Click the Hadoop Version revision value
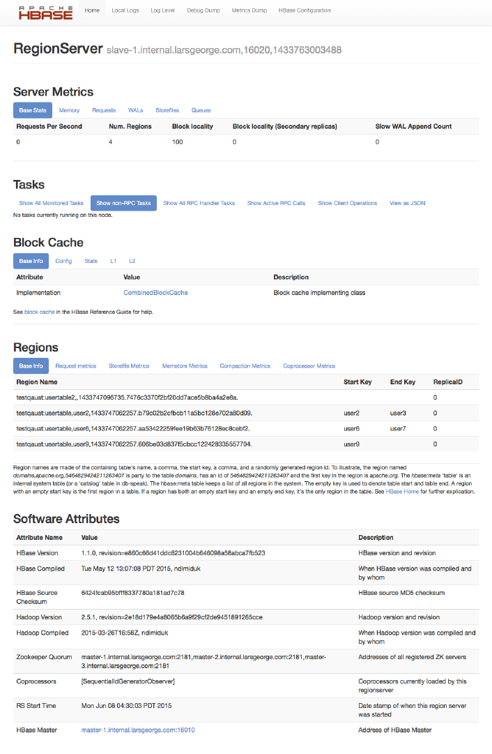 [171, 617]
